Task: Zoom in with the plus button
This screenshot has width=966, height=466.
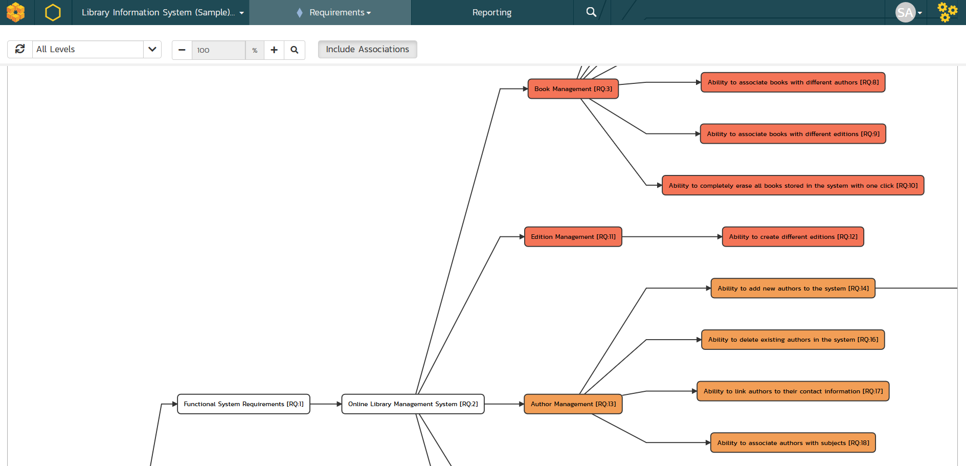Action: click(274, 50)
